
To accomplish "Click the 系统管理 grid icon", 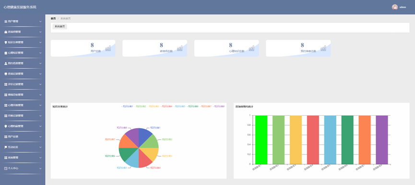I will [x=6, y=158].
